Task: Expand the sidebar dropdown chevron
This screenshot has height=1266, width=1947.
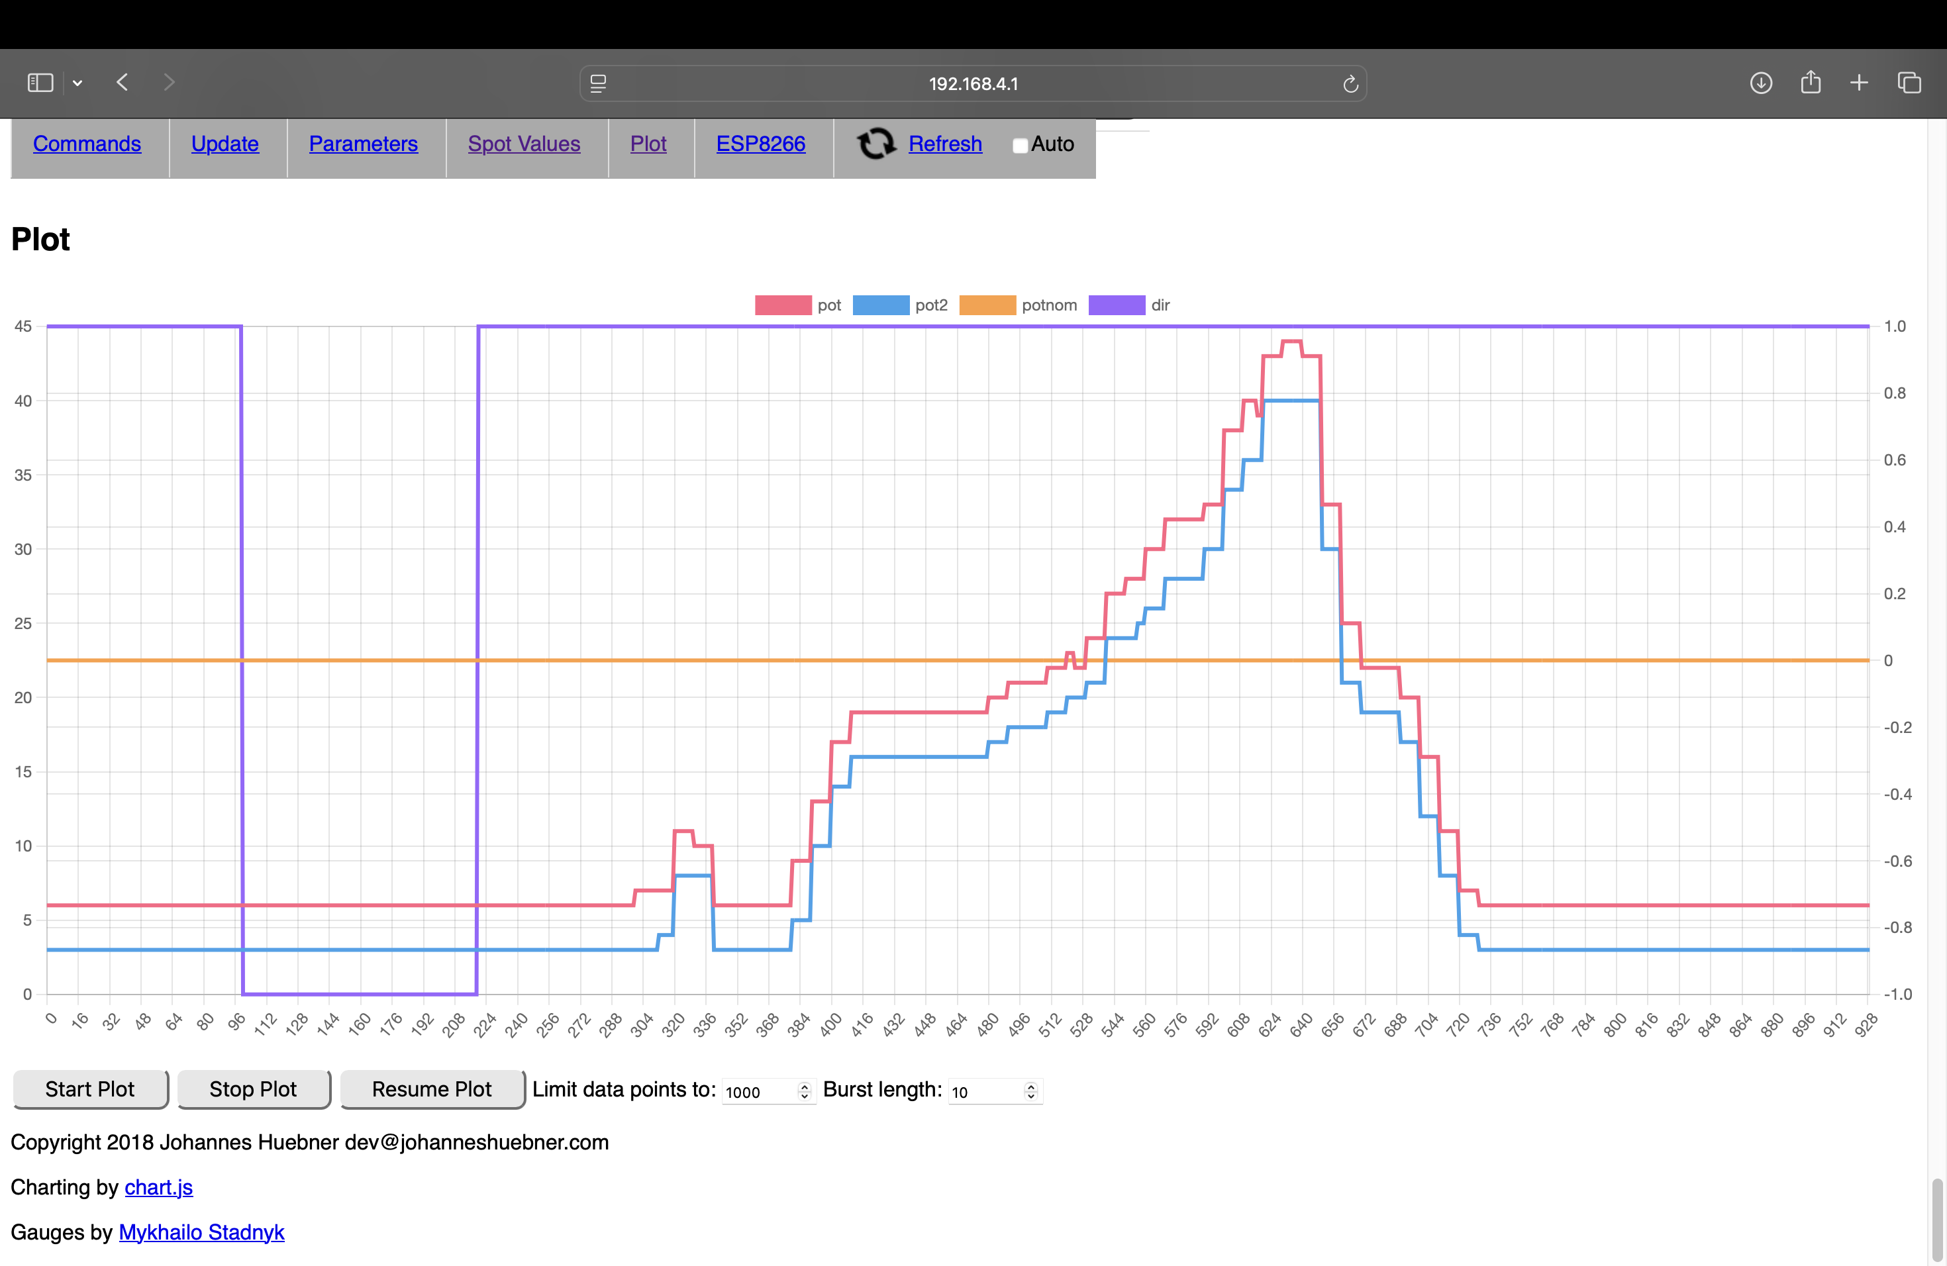Action: [x=77, y=83]
